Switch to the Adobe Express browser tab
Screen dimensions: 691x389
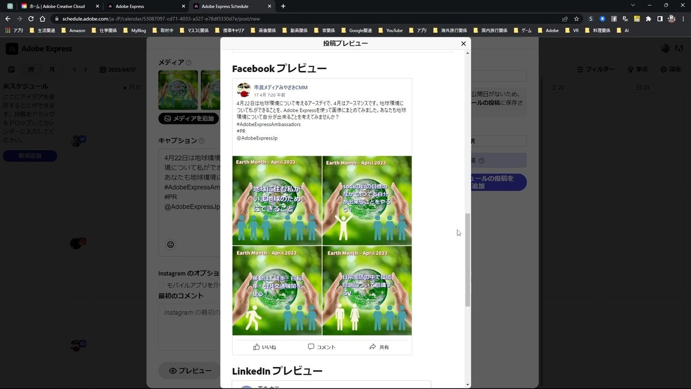coord(146,6)
